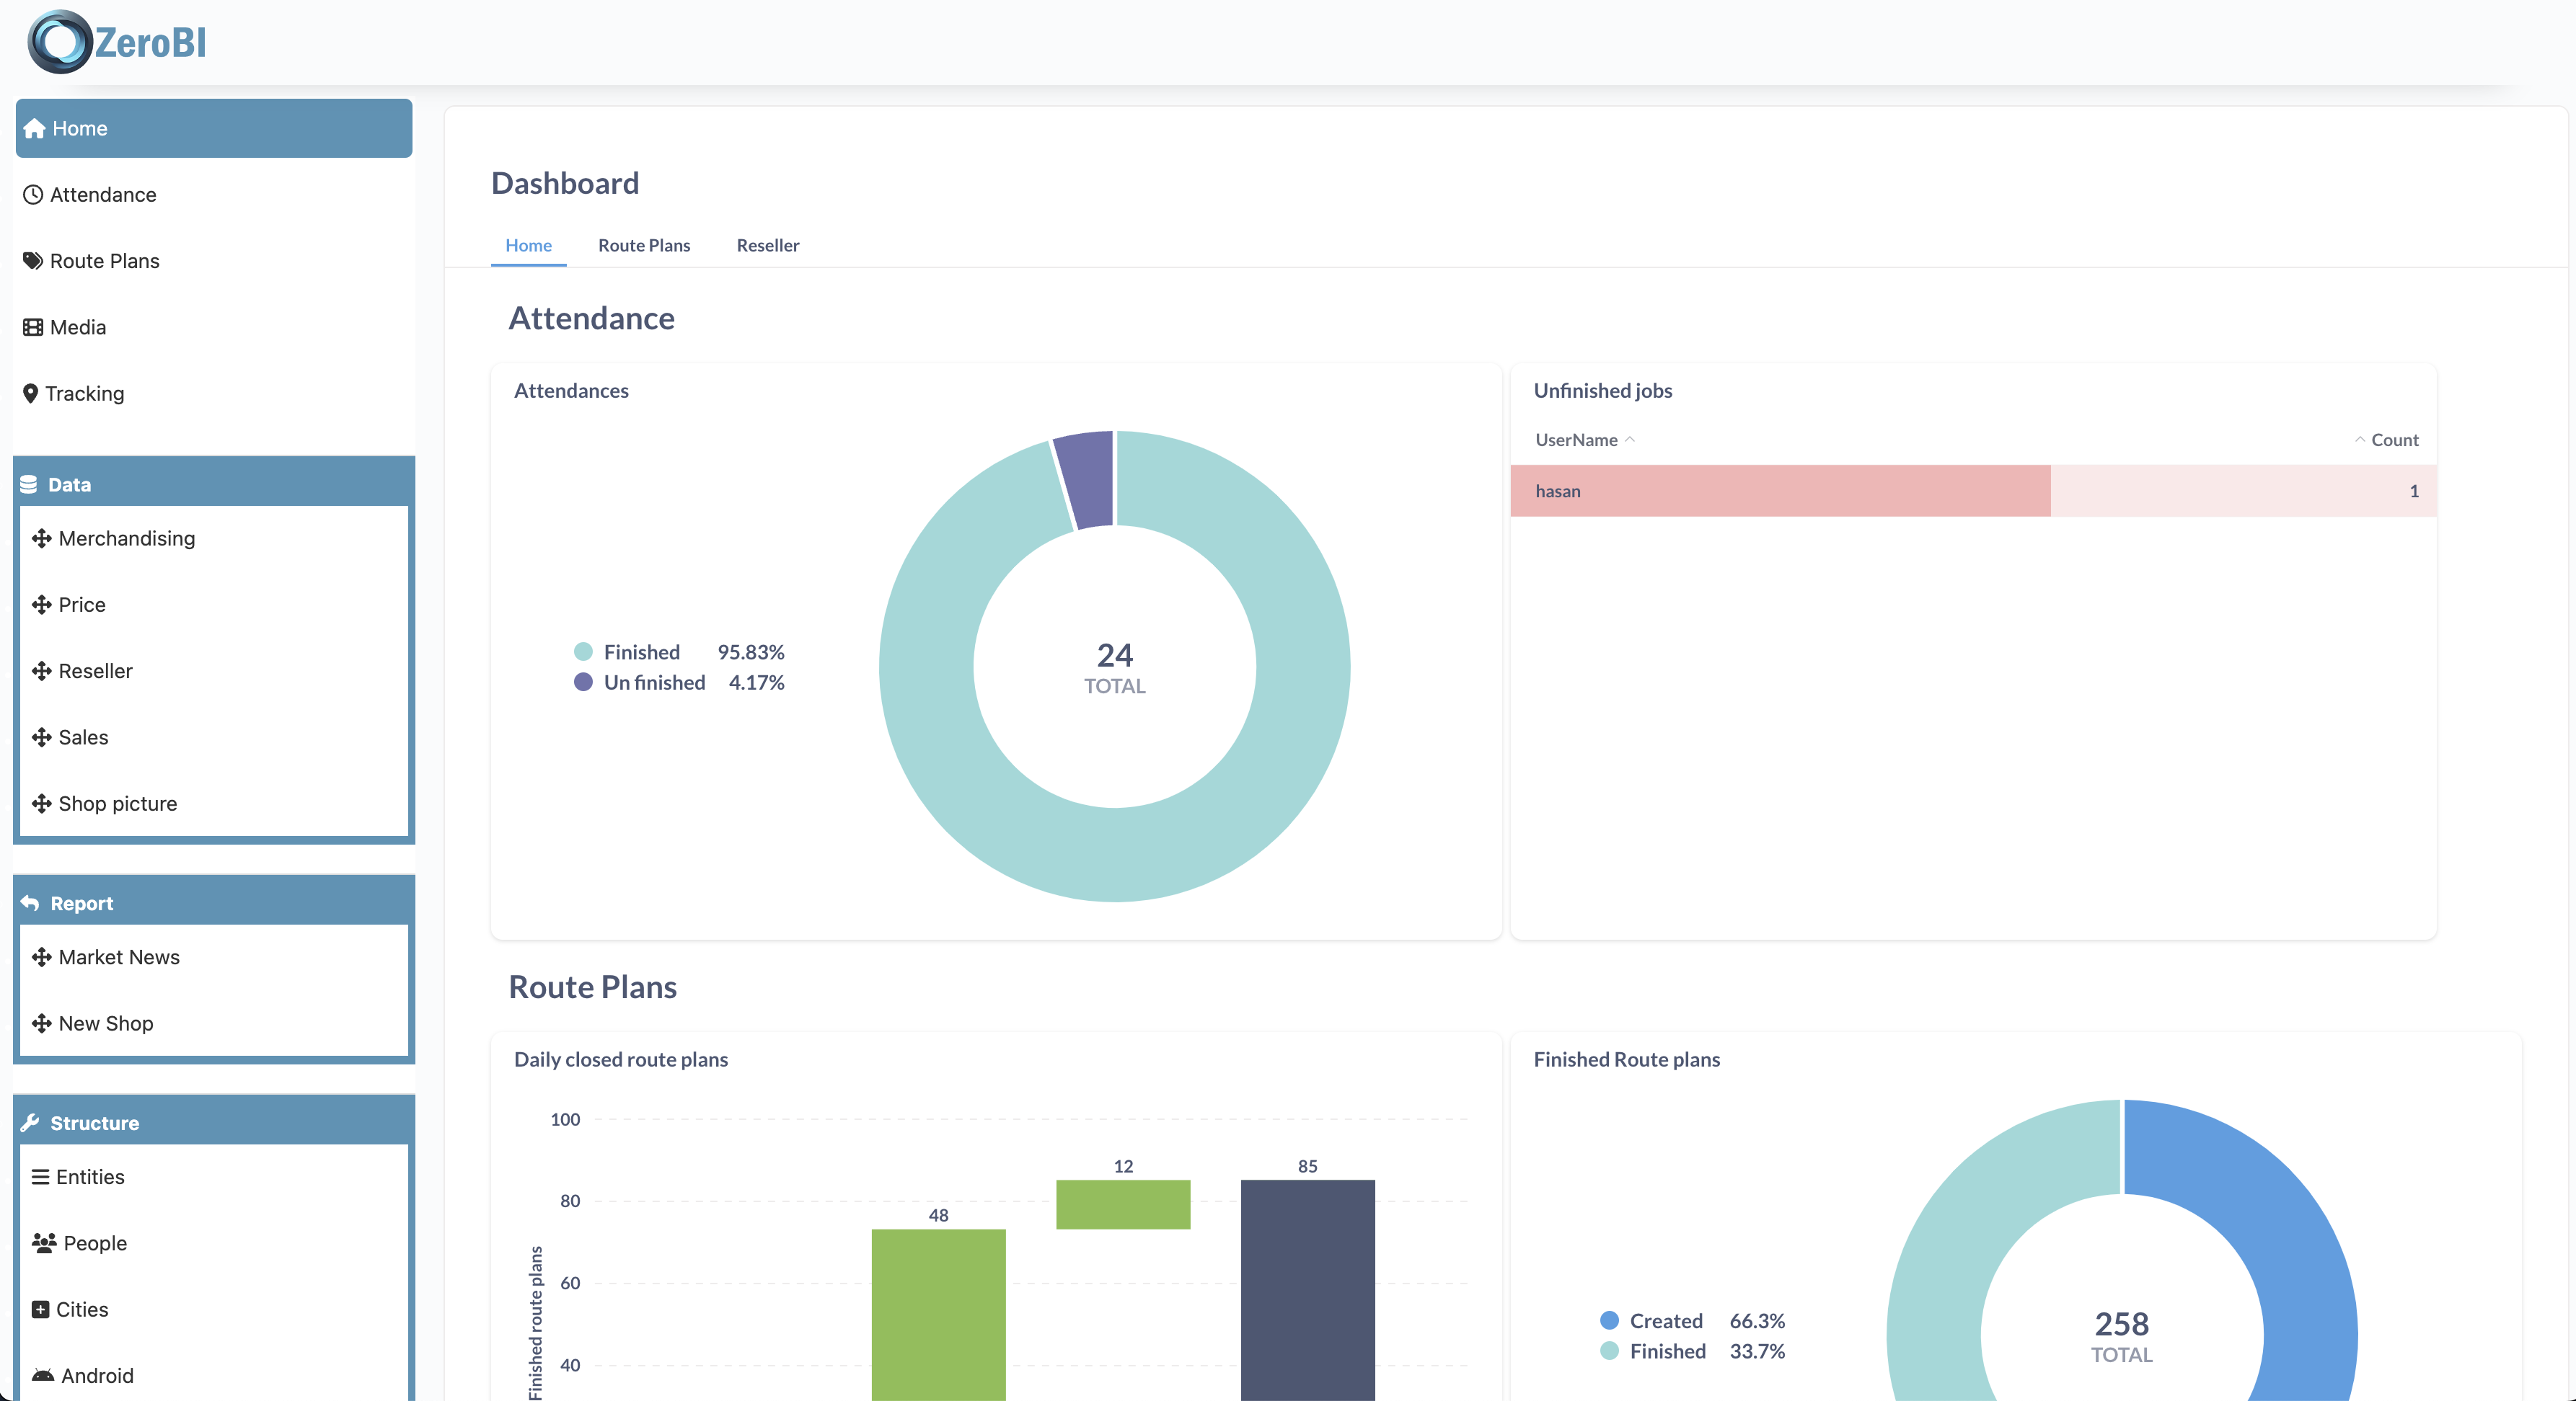Click the Media film icon
2576x1401 pixels.
point(33,328)
